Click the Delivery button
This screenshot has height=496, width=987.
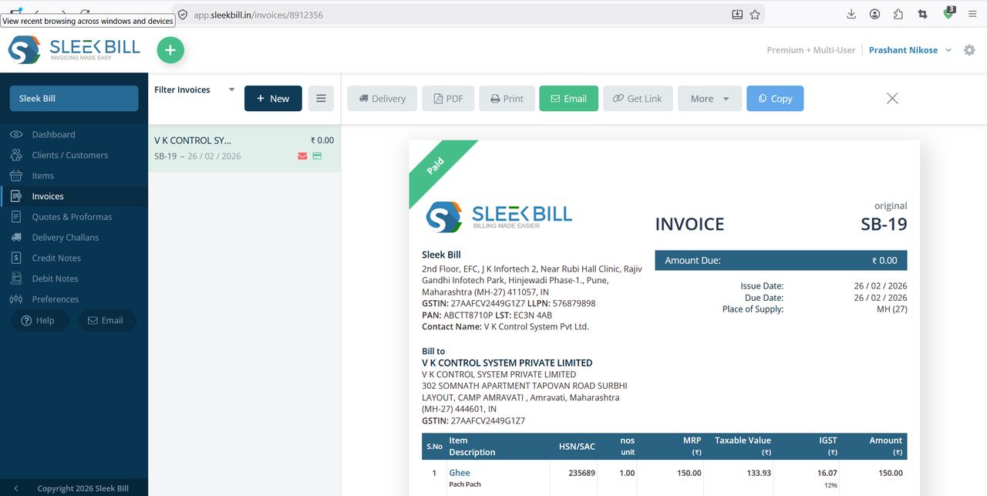pyautogui.click(x=382, y=99)
